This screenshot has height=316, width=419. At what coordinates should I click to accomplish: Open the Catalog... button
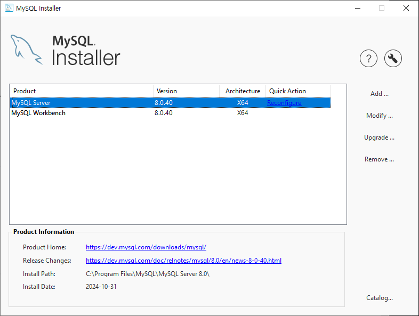click(x=379, y=298)
